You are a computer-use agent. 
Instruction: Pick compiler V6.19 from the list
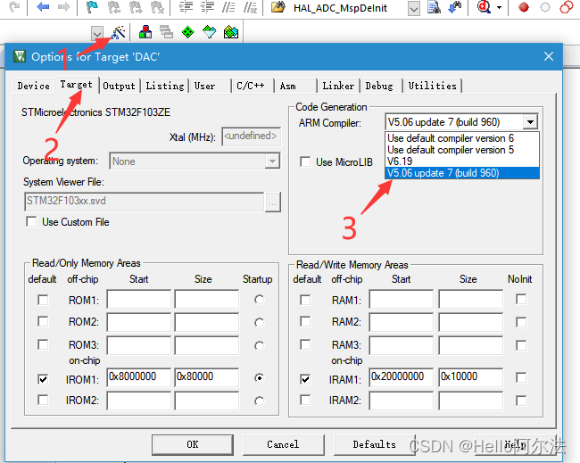click(x=462, y=161)
